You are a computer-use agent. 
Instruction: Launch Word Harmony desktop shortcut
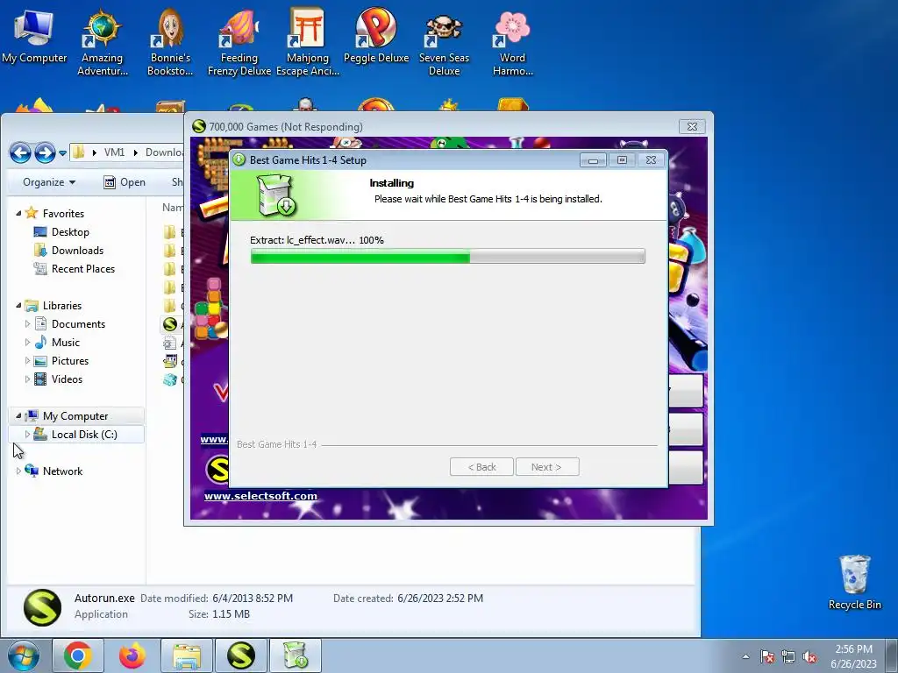click(x=512, y=43)
